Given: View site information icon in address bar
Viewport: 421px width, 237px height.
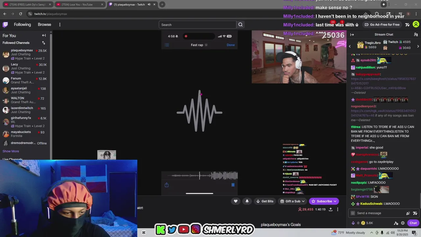Looking at the screenshot, I should (30, 14).
